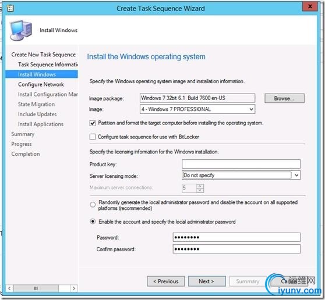Select Completion step in sidebar
Image resolution: width=325 pixels, height=300 pixels.
26,154
